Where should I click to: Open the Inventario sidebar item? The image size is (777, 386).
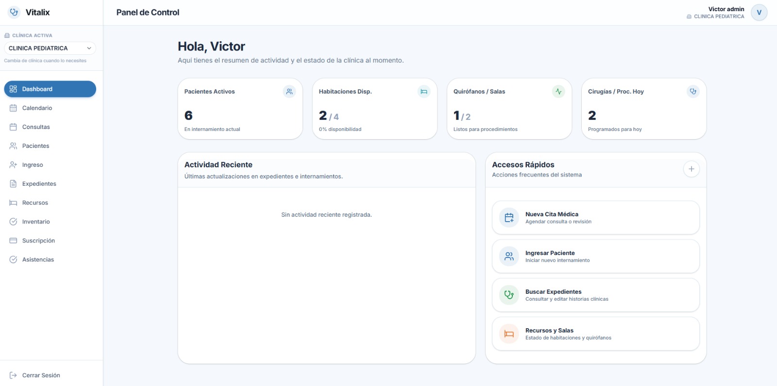[50, 222]
